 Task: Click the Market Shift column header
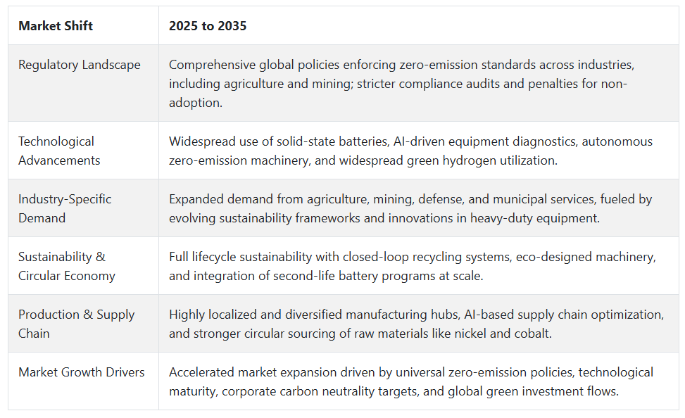pos(56,26)
